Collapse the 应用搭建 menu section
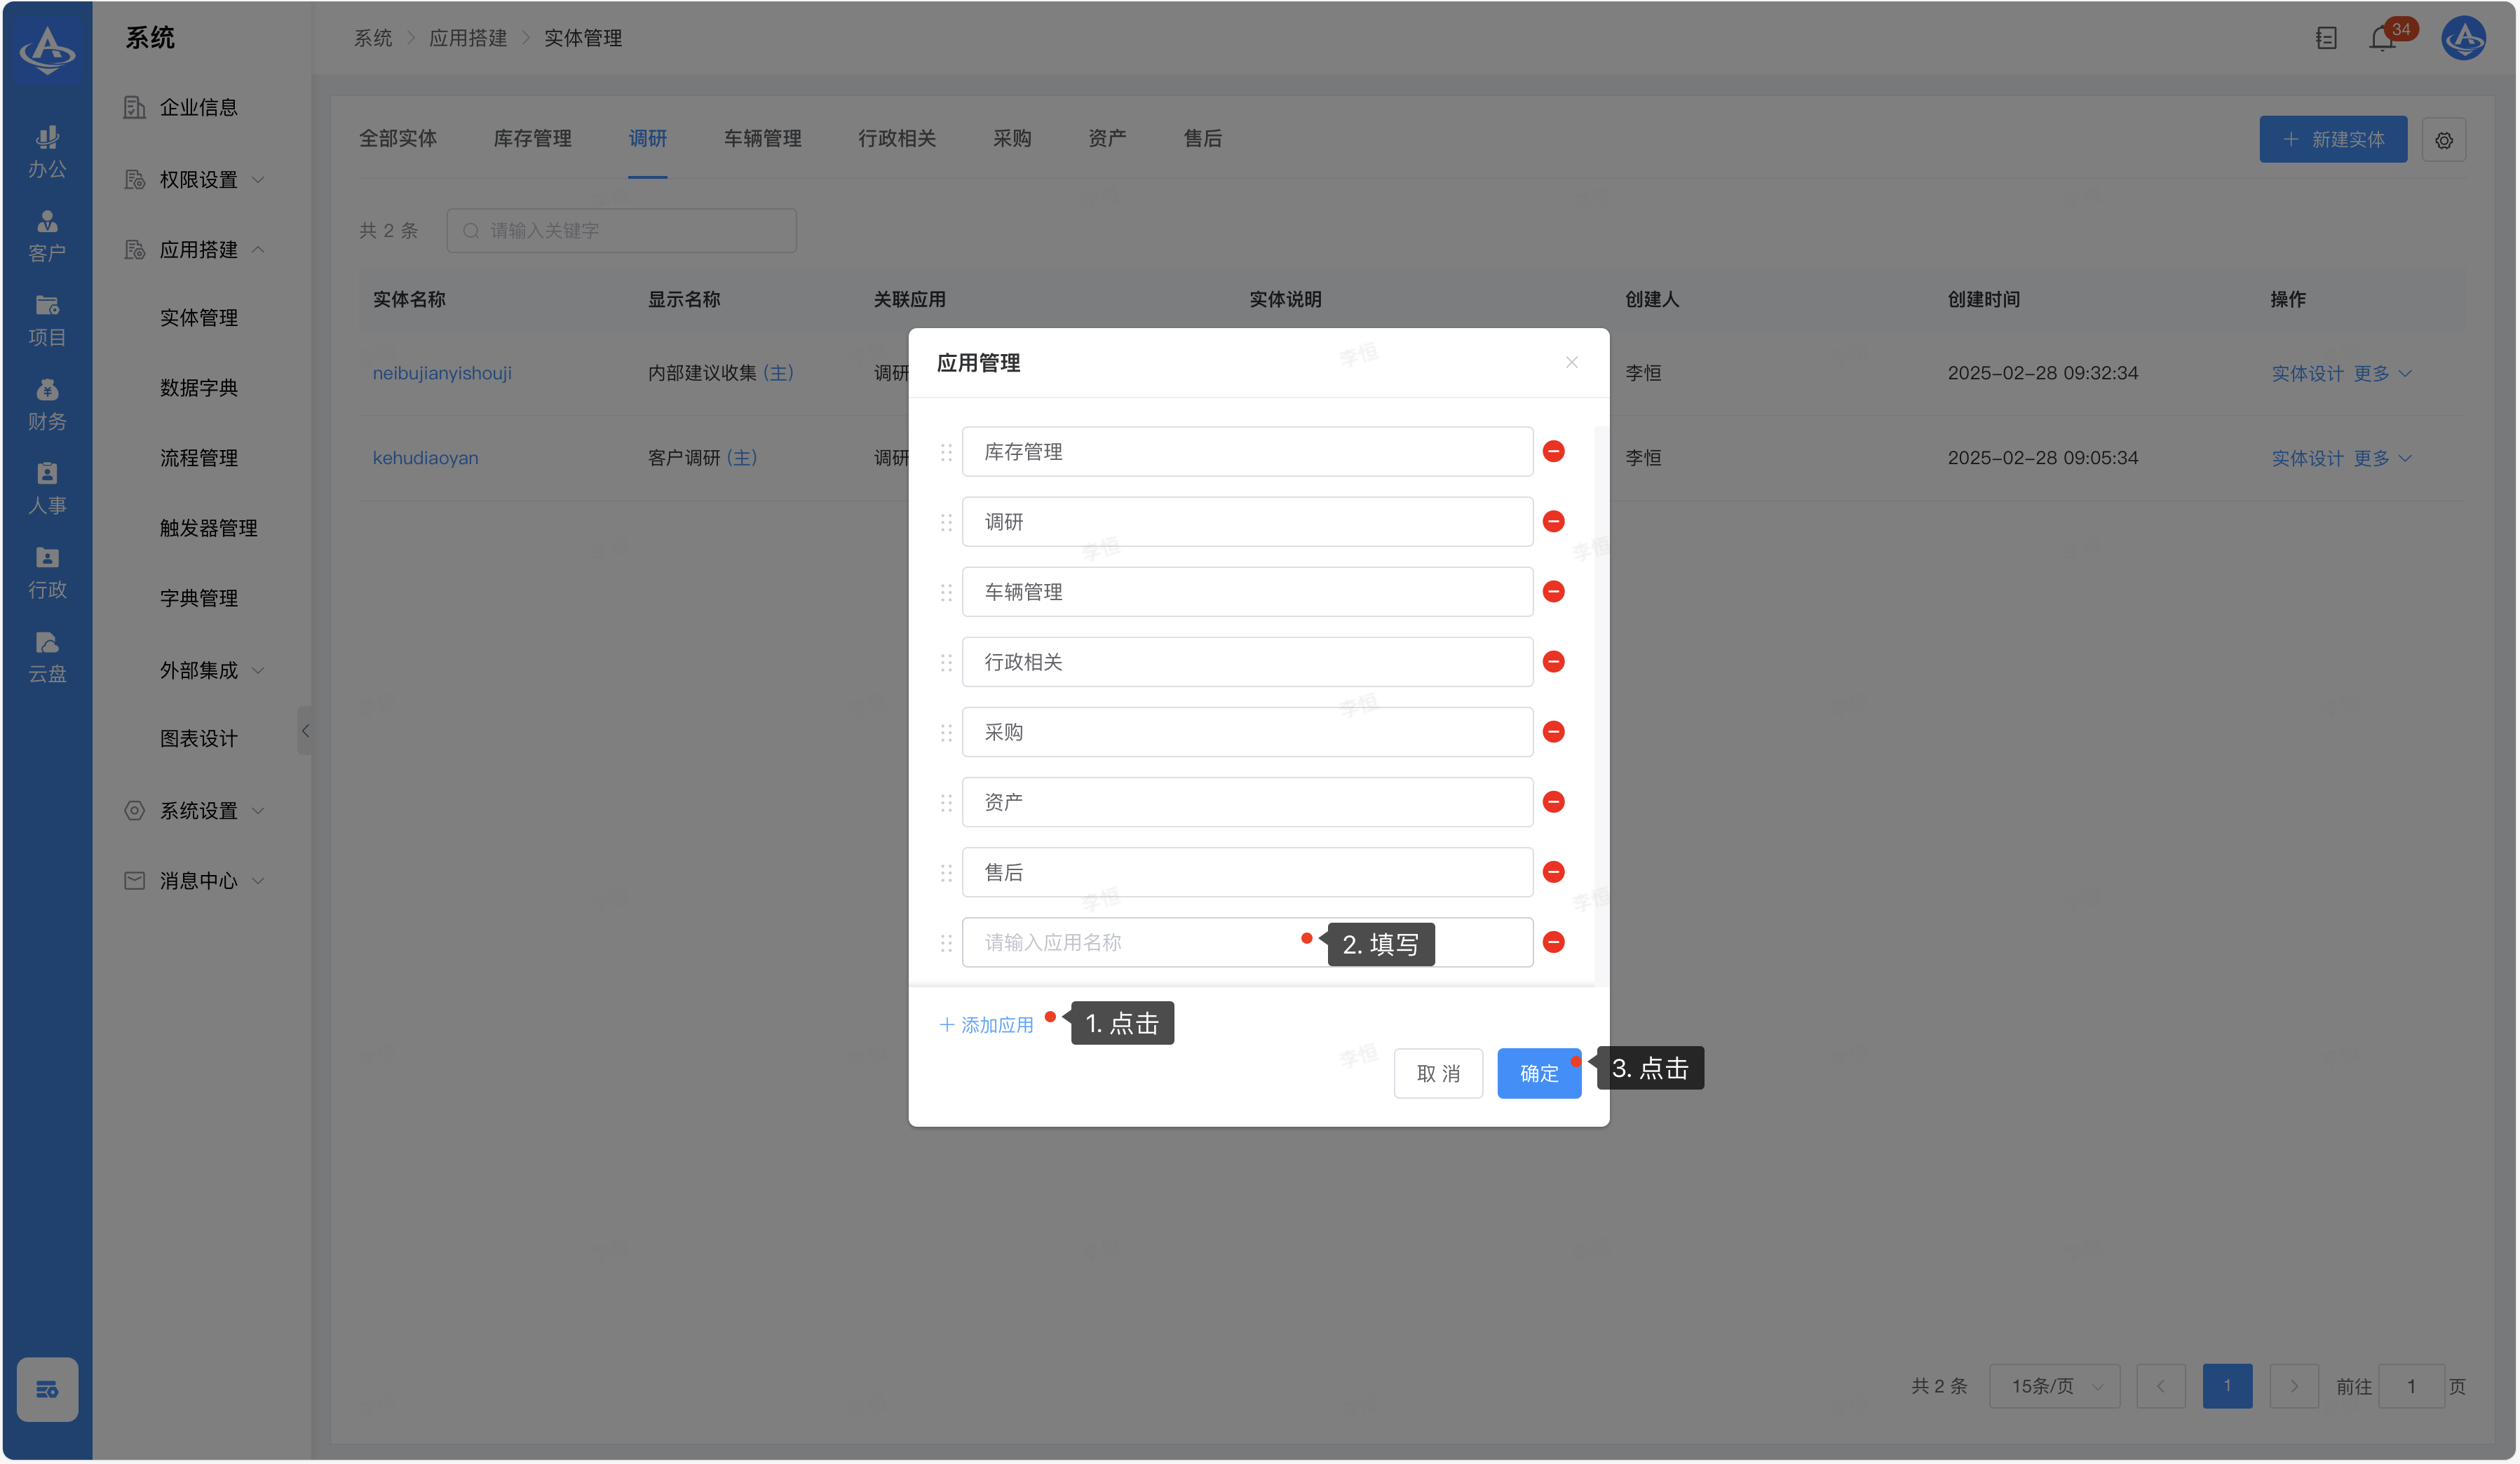Image resolution: width=2520 pixels, height=1464 pixels. 198,250
